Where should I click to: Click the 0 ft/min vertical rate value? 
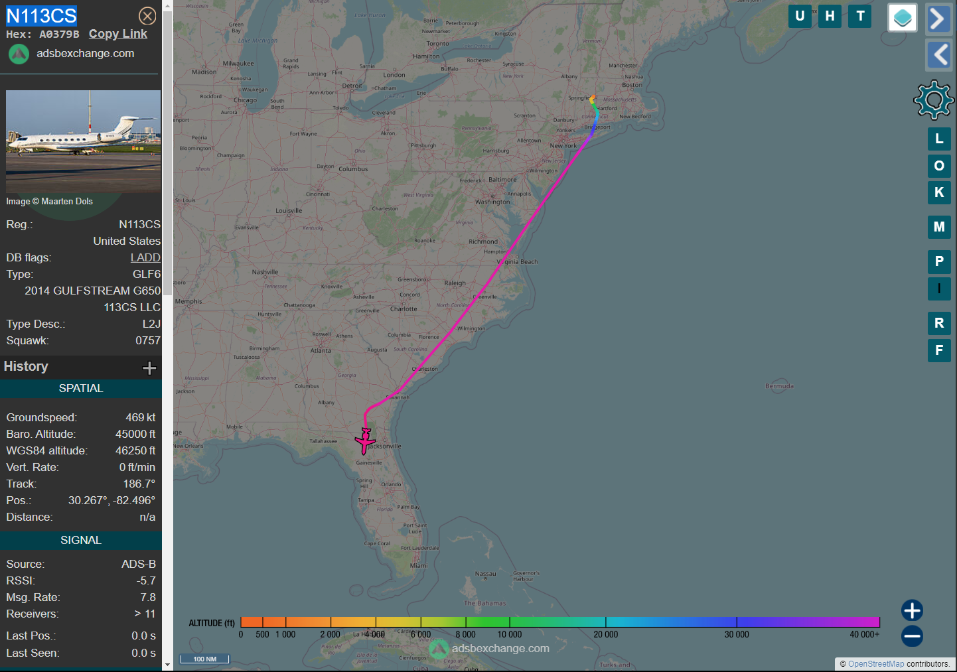[137, 468]
